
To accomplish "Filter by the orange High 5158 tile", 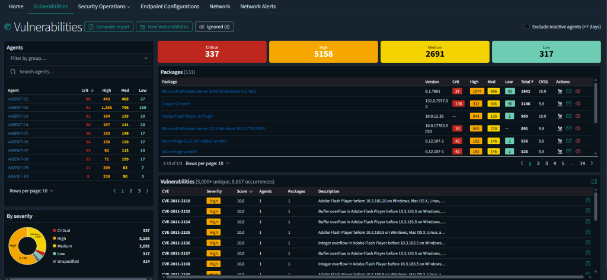I will pos(323,52).
